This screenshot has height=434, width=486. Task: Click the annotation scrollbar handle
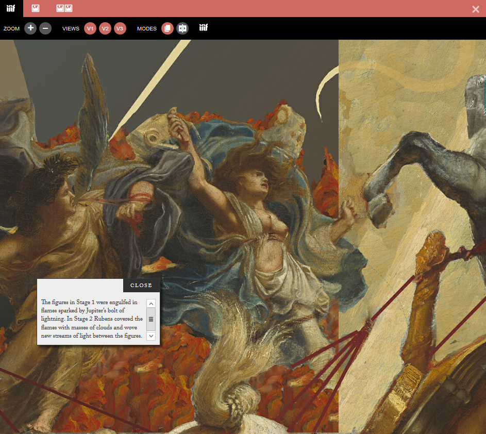[x=151, y=319]
